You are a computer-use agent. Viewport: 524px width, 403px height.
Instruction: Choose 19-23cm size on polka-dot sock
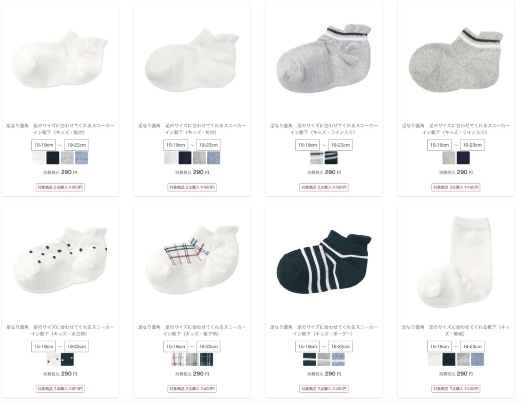77,346
